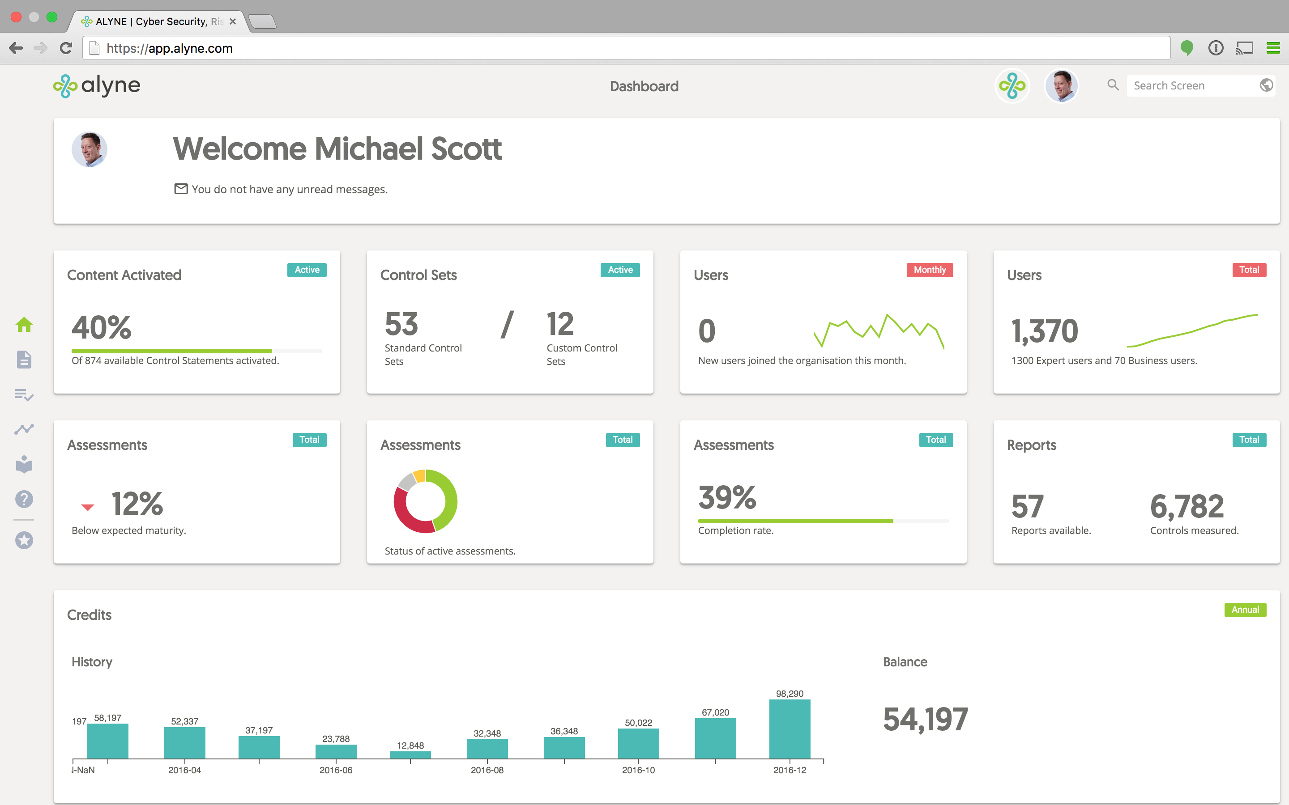Click the unread messages envelope icon
Viewport: 1289px width, 805px height.
click(181, 189)
